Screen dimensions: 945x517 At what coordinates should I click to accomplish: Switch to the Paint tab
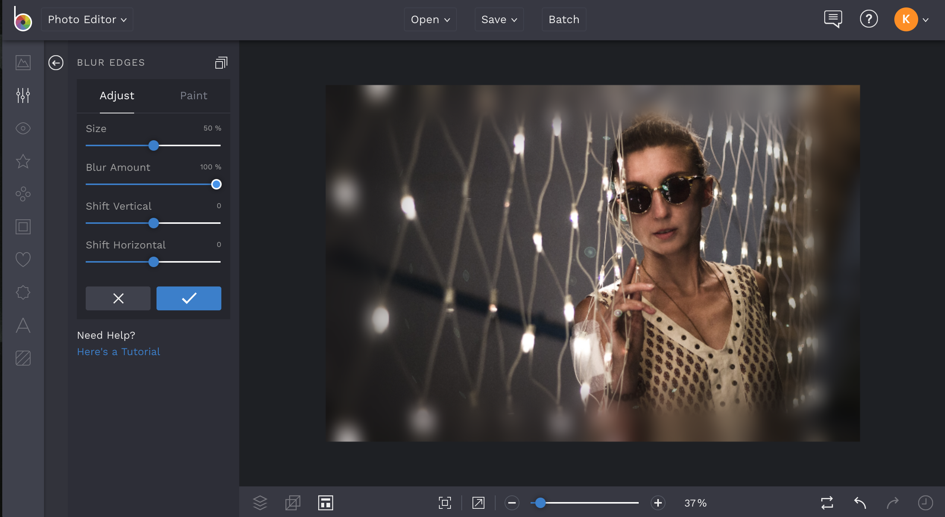click(x=194, y=96)
